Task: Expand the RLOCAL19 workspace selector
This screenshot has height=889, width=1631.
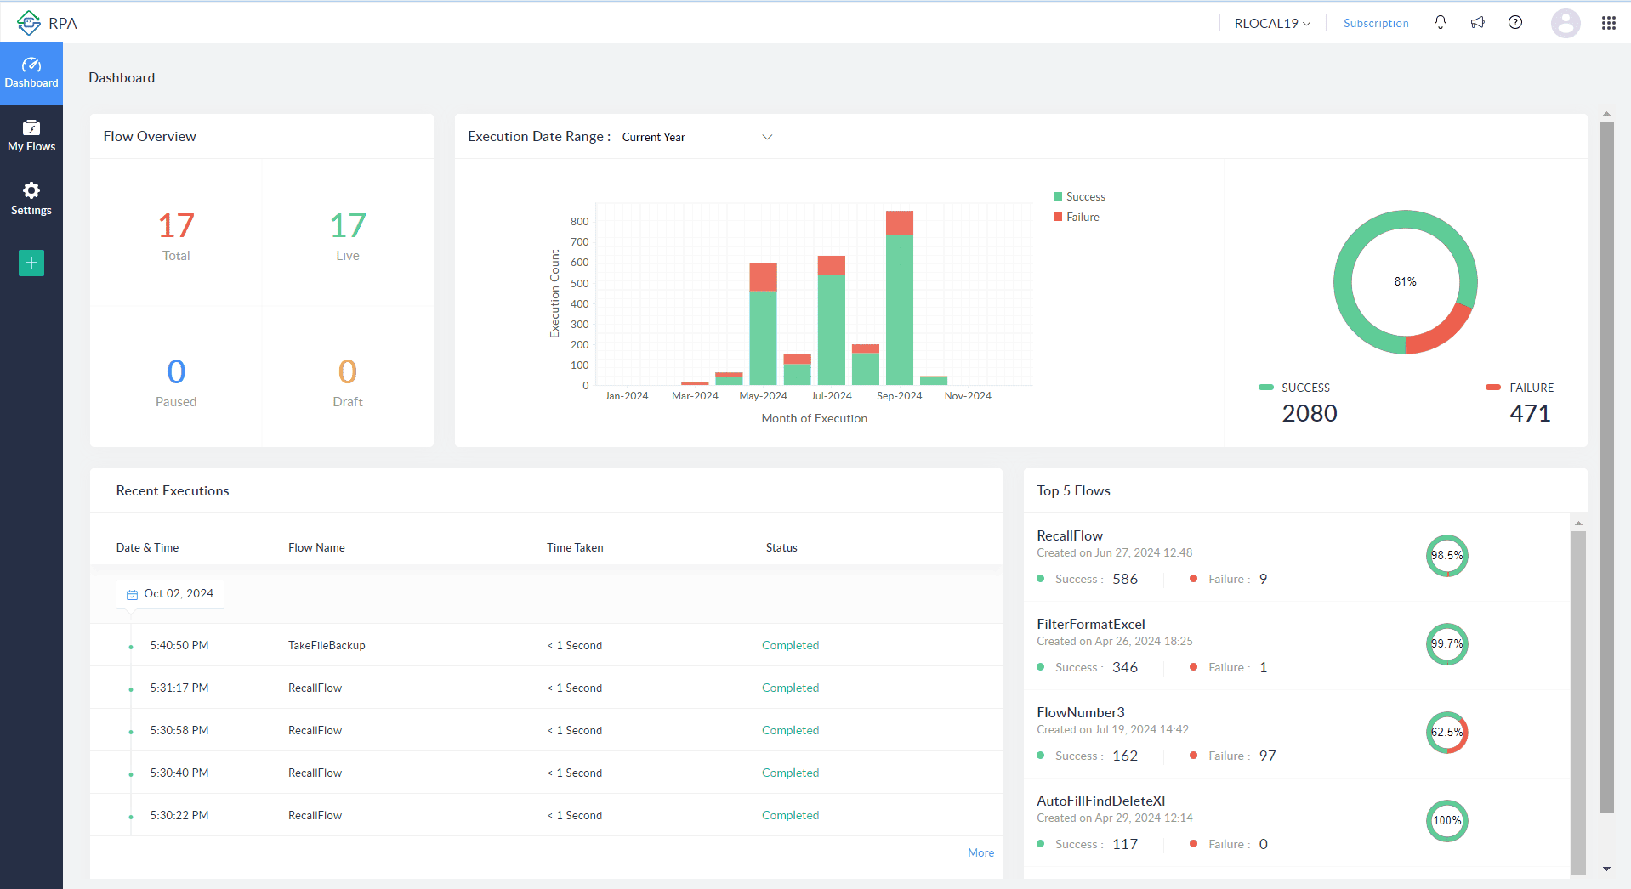Action: click(x=1270, y=23)
